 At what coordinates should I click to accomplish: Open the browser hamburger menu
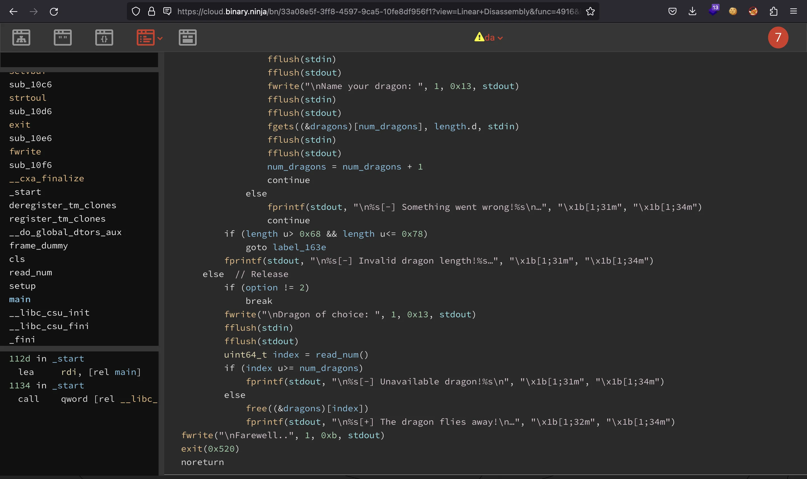pyautogui.click(x=794, y=12)
